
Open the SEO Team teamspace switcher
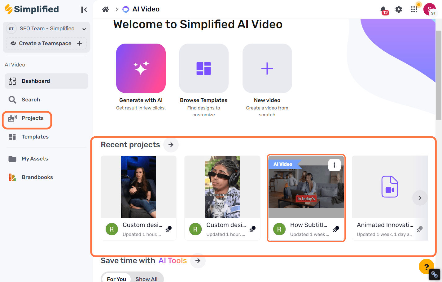click(x=46, y=28)
